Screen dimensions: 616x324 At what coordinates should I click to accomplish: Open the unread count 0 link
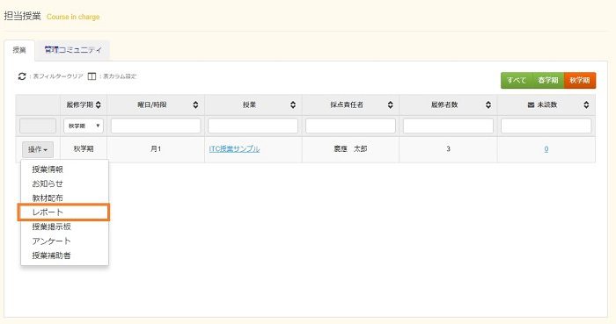546,149
